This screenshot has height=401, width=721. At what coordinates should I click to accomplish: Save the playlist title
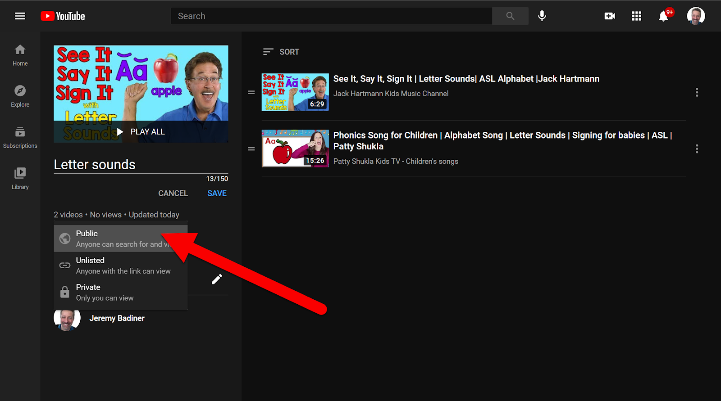point(217,193)
